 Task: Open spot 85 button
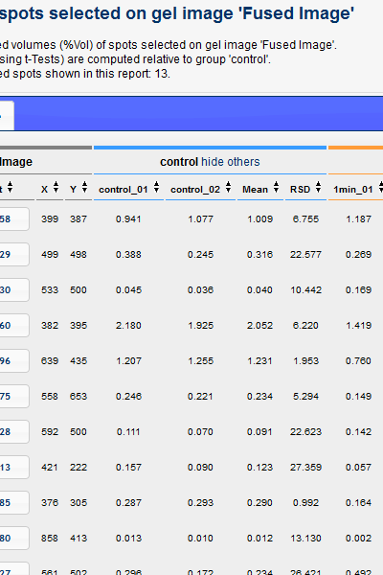(14, 502)
